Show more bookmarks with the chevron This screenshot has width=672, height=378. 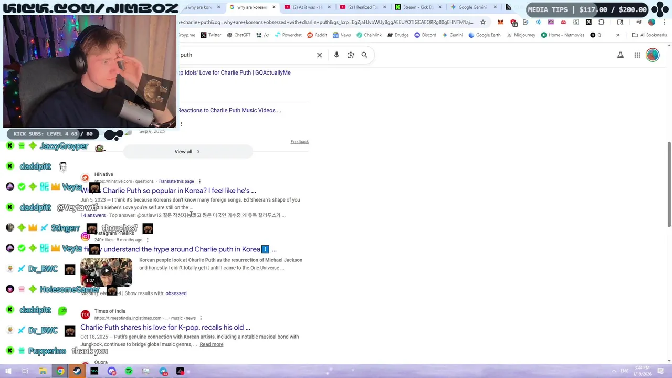(618, 35)
